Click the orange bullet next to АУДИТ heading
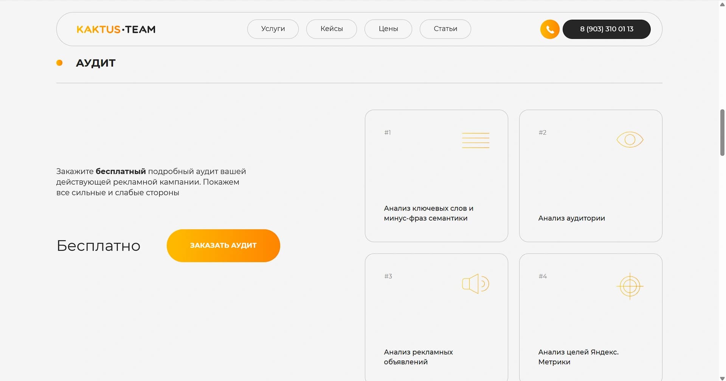The image size is (726, 381). [60, 62]
